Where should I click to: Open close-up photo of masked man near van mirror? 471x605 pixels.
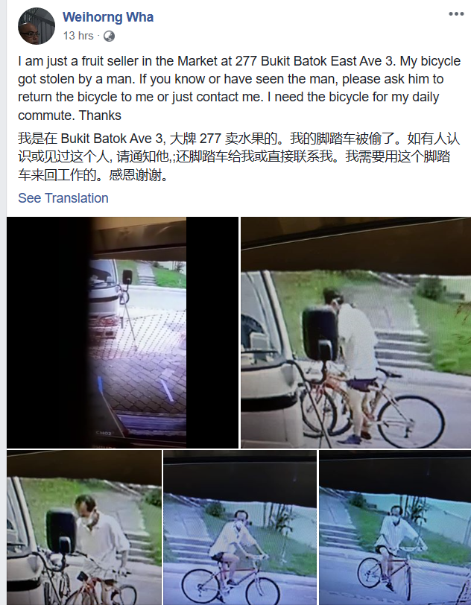(x=84, y=528)
